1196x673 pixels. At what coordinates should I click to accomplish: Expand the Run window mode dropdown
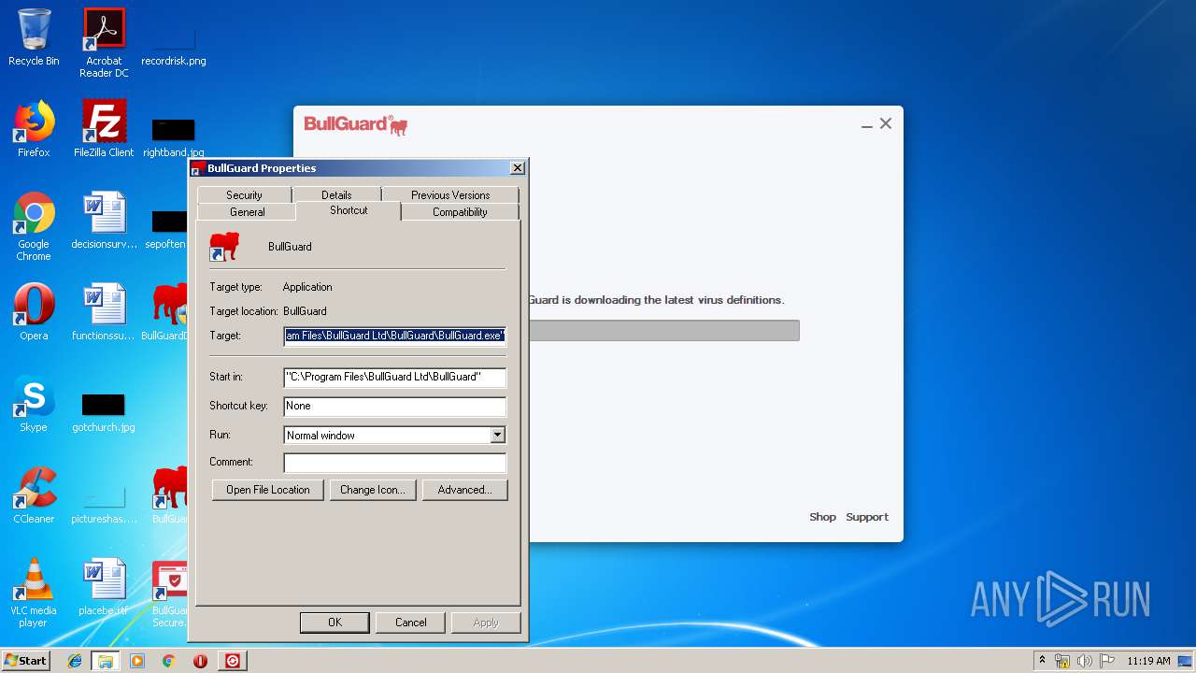click(497, 435)
